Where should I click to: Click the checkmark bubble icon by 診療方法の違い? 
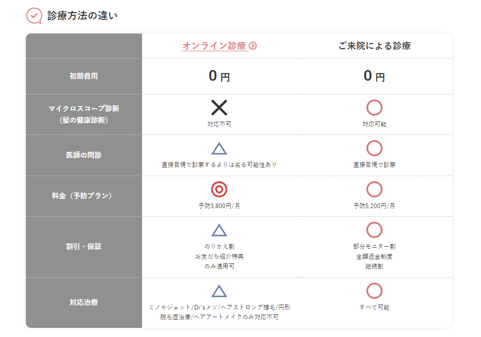34,16
